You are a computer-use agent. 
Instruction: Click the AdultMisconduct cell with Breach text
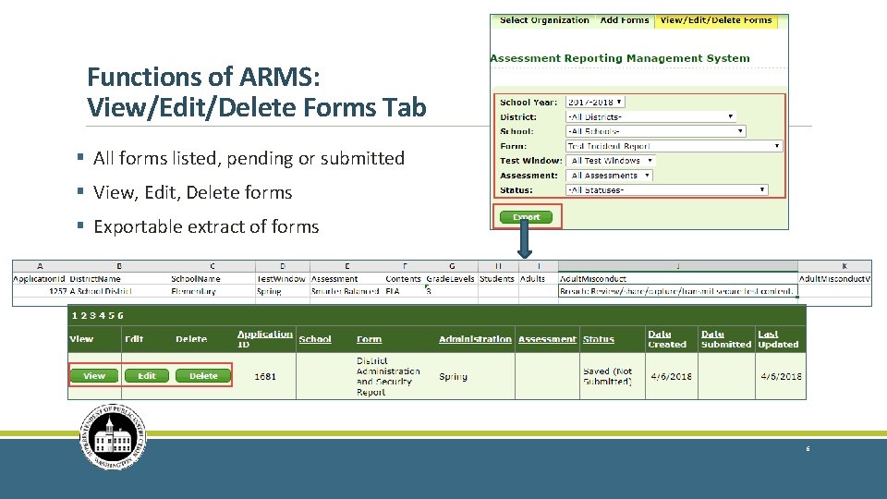(677, 291)
